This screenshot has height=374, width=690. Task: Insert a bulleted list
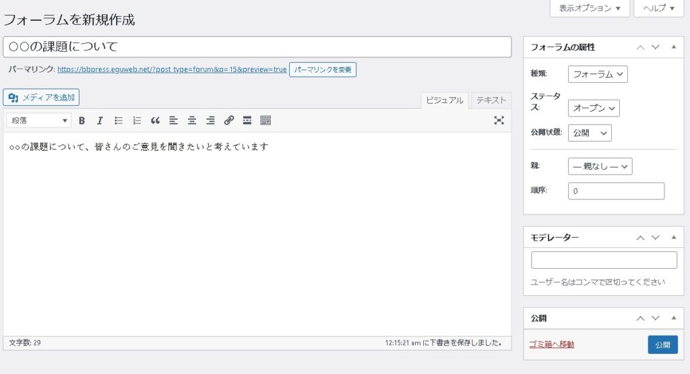[x=119, y=121]
